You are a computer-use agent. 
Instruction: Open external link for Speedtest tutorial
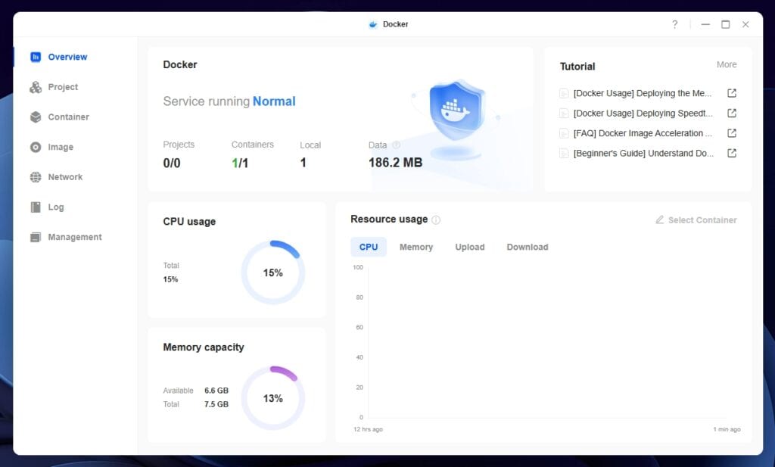[x=732, y=114]
